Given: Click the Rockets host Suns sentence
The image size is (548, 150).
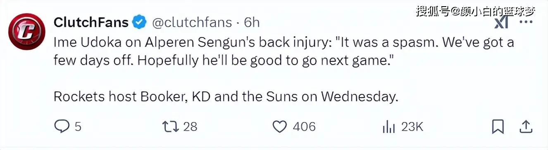Looking at the screenshot, I should coord(226,96).
